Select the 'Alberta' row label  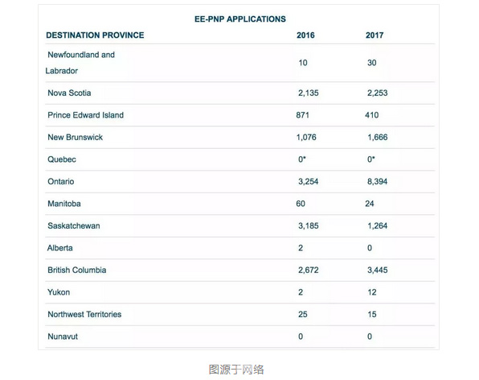point(59,248)
